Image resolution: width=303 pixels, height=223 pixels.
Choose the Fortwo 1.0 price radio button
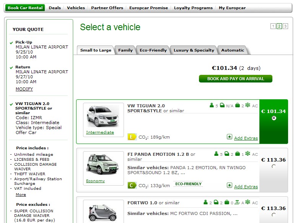click(x=274, y=215)
